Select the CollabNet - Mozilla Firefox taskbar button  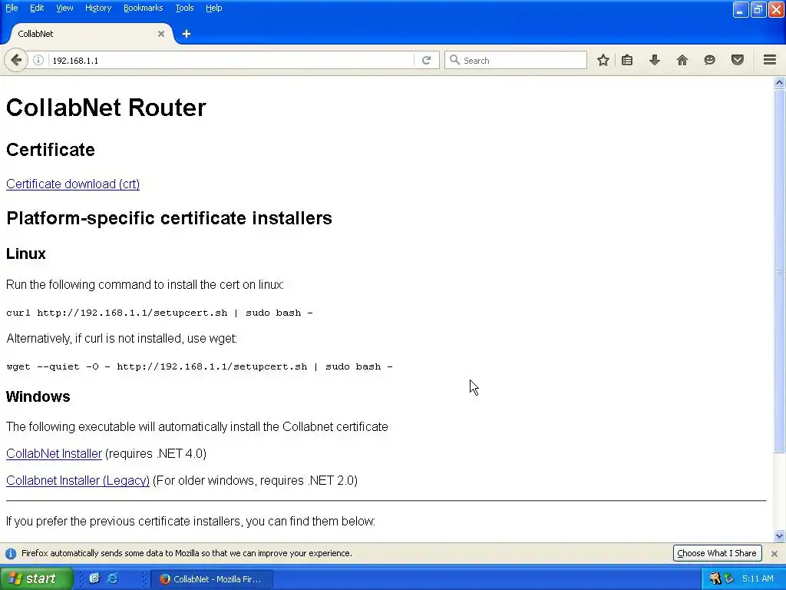[x=212, y=579]
